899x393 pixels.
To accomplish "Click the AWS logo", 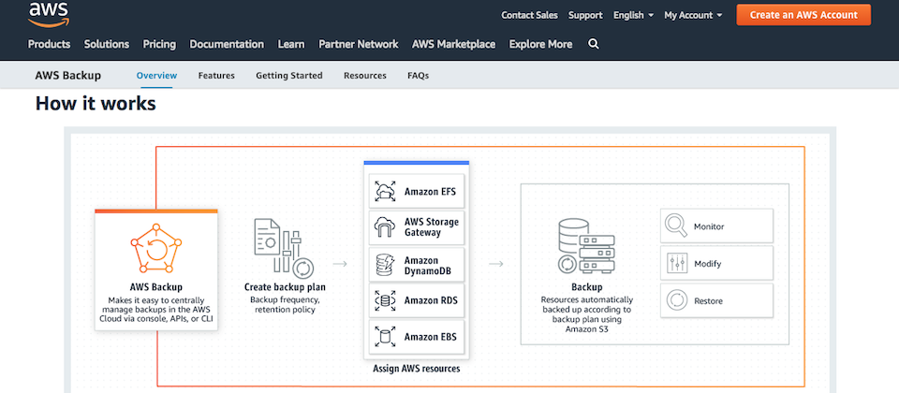I will (49, 14).
